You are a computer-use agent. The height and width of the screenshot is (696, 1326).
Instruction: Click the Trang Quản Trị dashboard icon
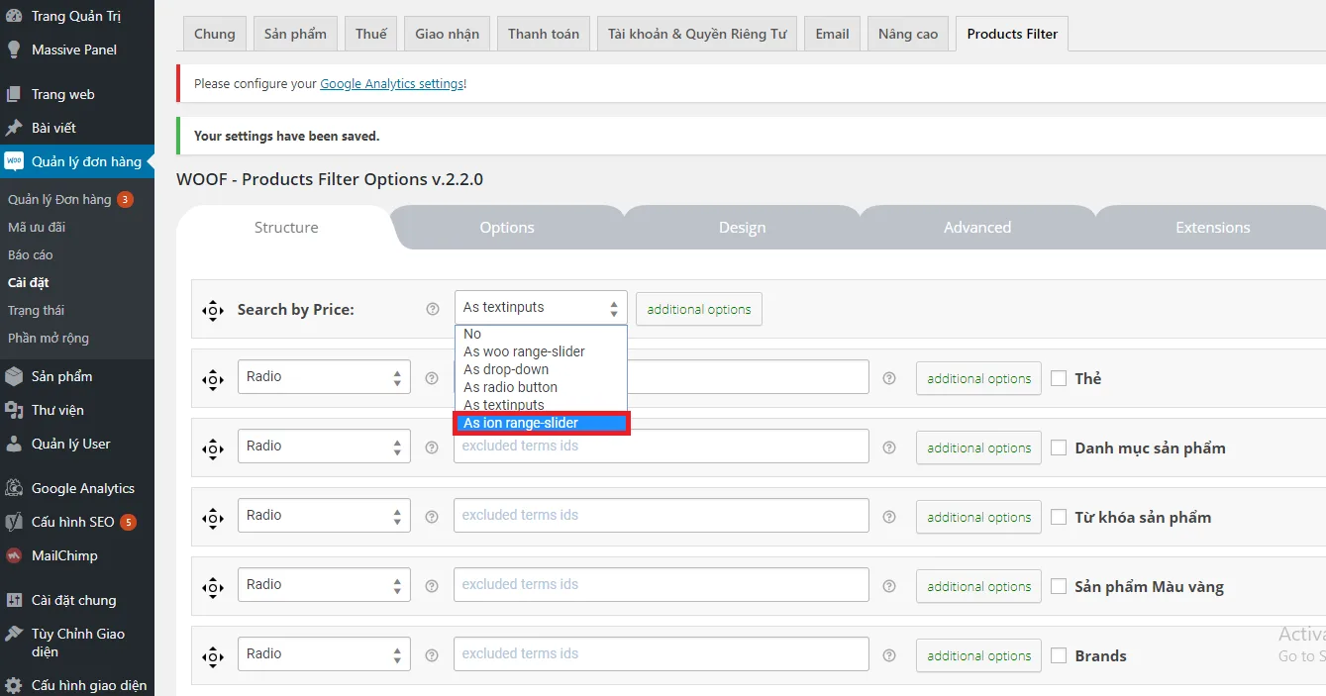coord(14,16)
